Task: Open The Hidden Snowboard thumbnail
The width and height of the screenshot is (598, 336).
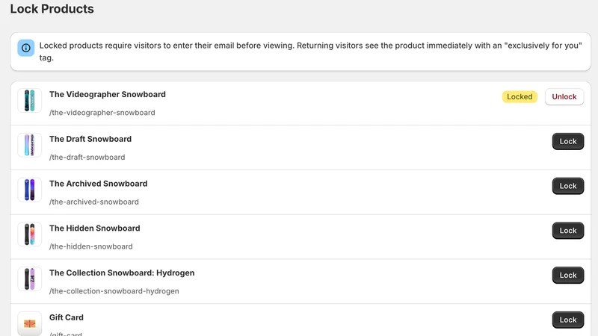Action: (29, 234)
